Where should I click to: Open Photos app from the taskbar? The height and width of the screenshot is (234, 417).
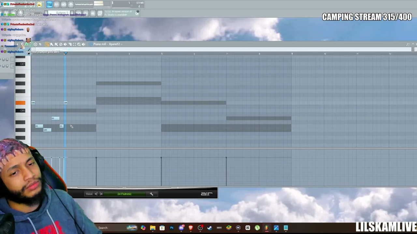(x=276, y=228)
